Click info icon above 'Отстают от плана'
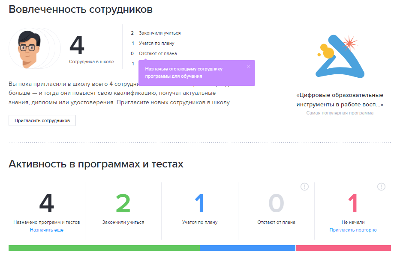Screen dimensions: 397x258 click(x=304, y=187)
